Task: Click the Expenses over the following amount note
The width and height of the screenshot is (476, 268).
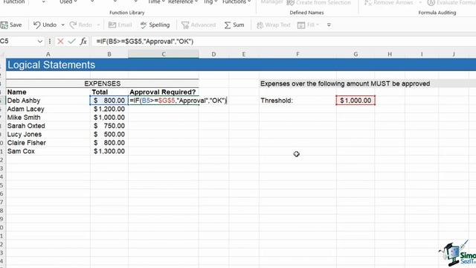Action: click(x=345, y=83)
